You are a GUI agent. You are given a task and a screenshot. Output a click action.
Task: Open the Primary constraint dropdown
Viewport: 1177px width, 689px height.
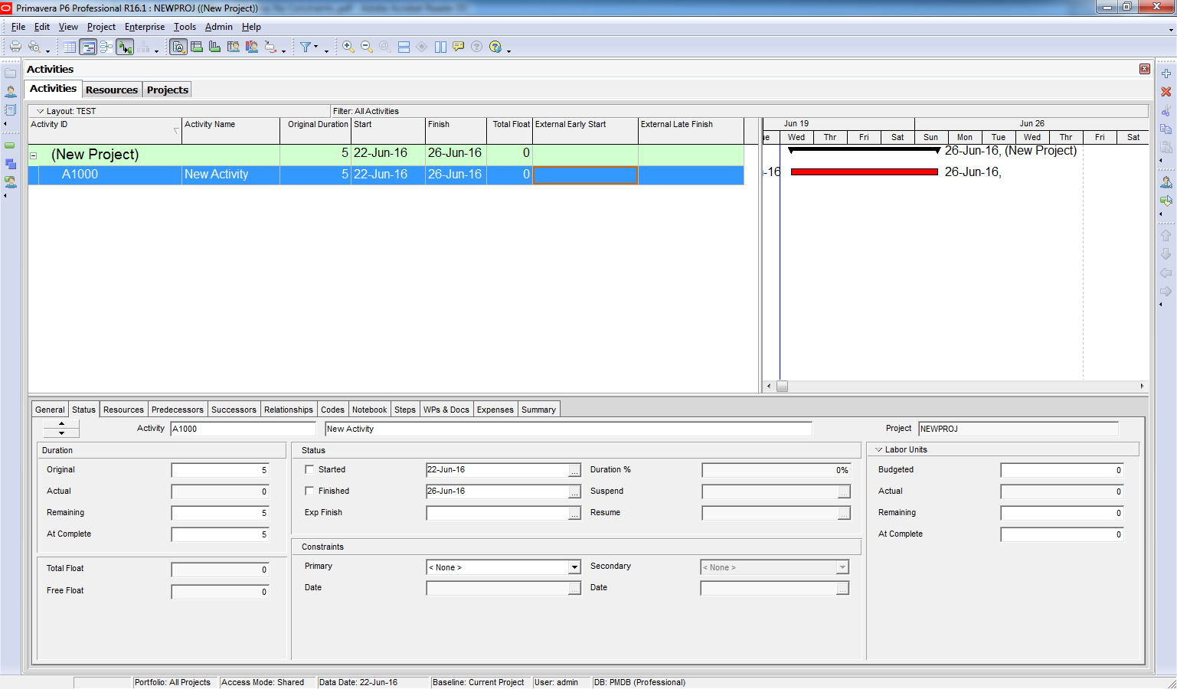[574, 567]
